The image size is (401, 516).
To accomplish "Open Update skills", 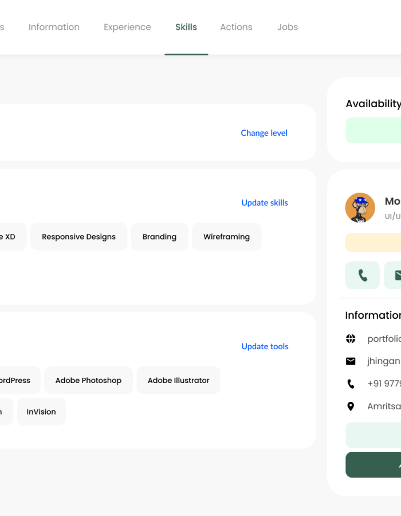I will coord(264,202).
